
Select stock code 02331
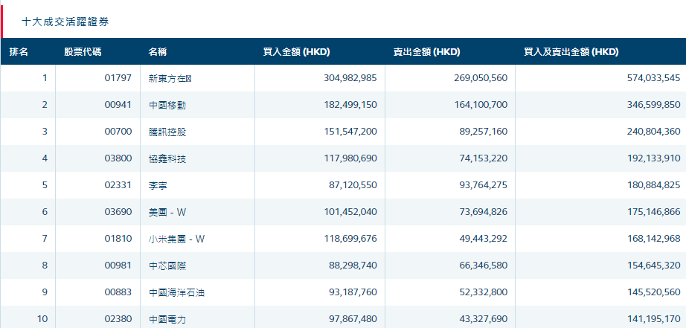click(118, 185)
